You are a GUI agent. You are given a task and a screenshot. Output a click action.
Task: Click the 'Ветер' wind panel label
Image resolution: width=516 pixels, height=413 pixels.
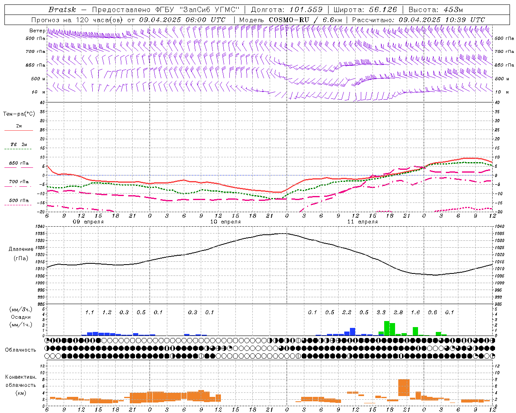point(37,31)
